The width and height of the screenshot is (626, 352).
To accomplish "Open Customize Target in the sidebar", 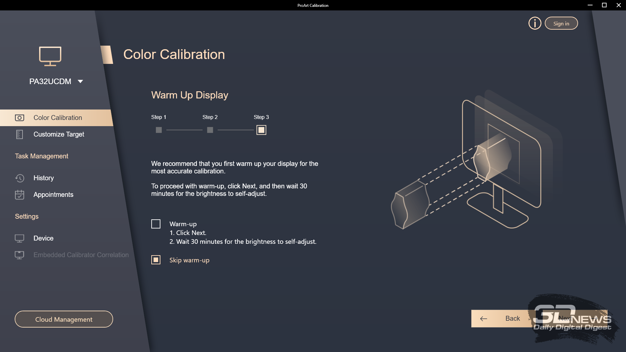I will pyautogui.click(x=59, y=134).
